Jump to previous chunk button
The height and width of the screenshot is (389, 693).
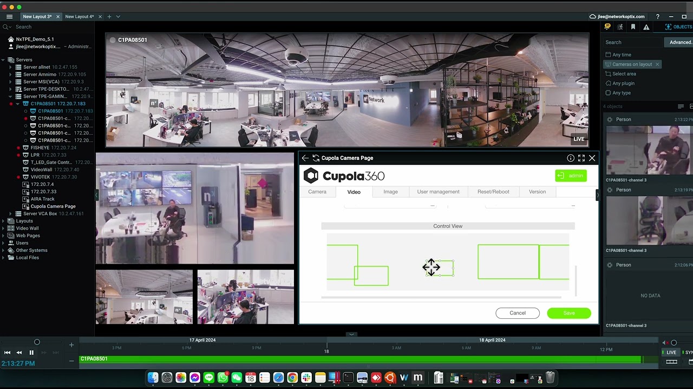pyautogui.click(x=7, y=353)
